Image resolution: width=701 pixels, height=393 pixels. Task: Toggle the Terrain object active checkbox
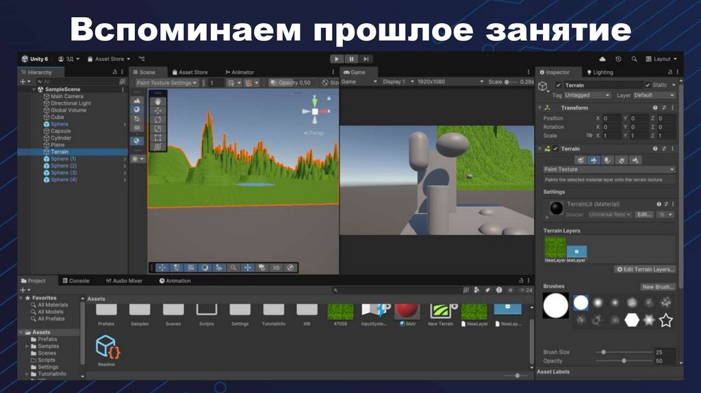(558, 85)
